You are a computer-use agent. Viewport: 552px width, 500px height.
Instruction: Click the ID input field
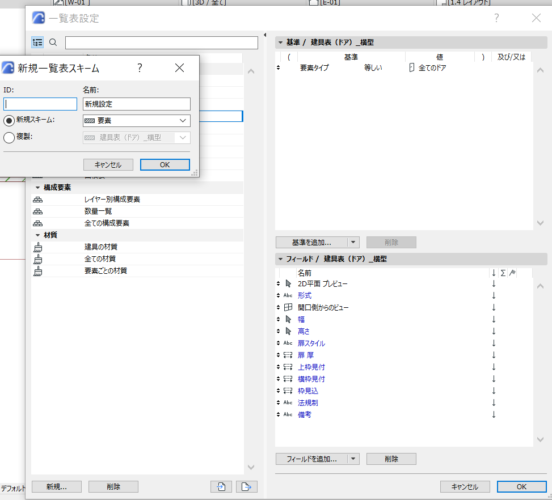point(40,104)
